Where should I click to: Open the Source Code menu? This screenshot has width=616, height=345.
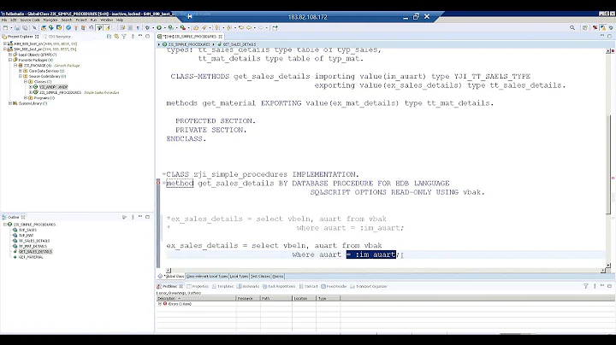(x=30, y=20)
